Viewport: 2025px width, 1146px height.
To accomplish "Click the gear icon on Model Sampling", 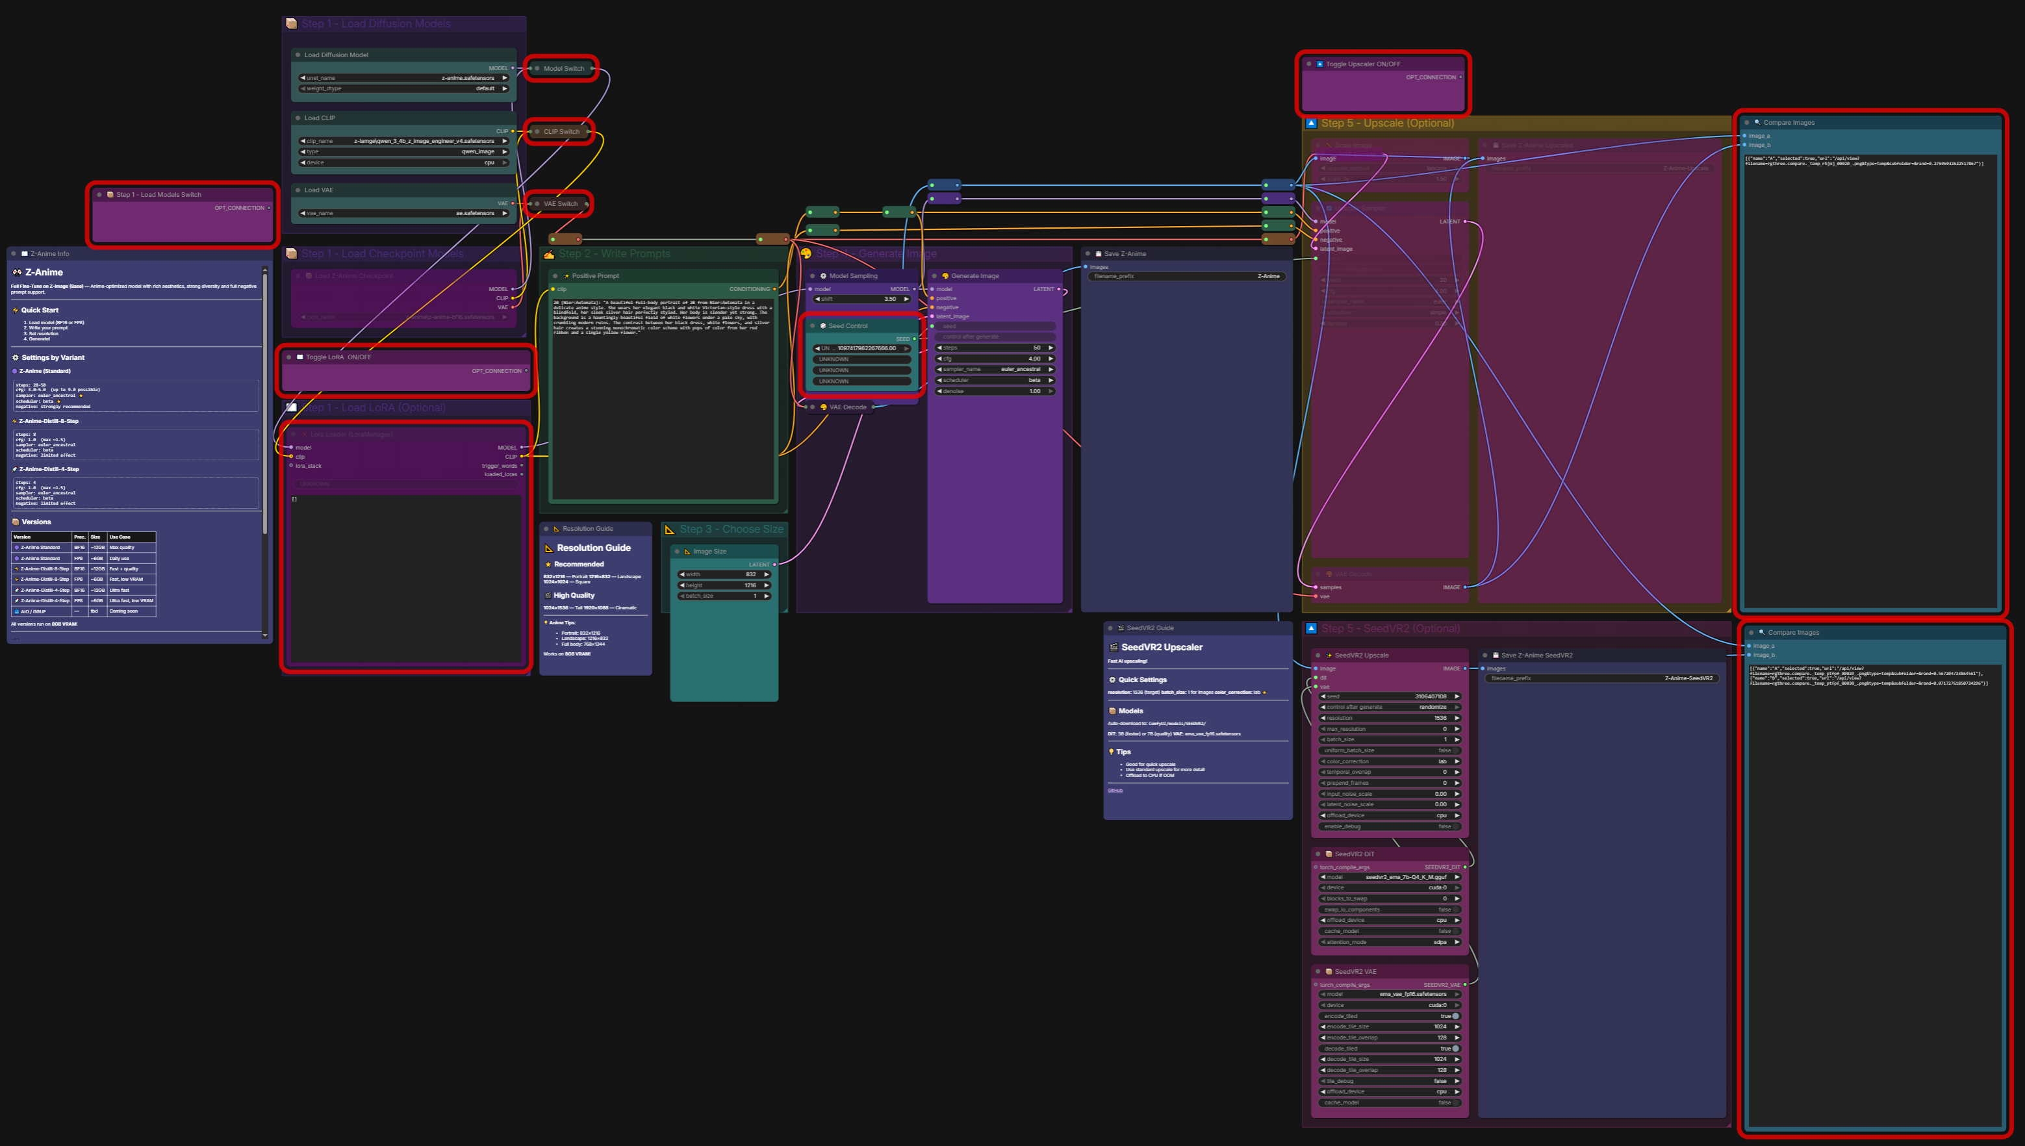I will (823, 276).
